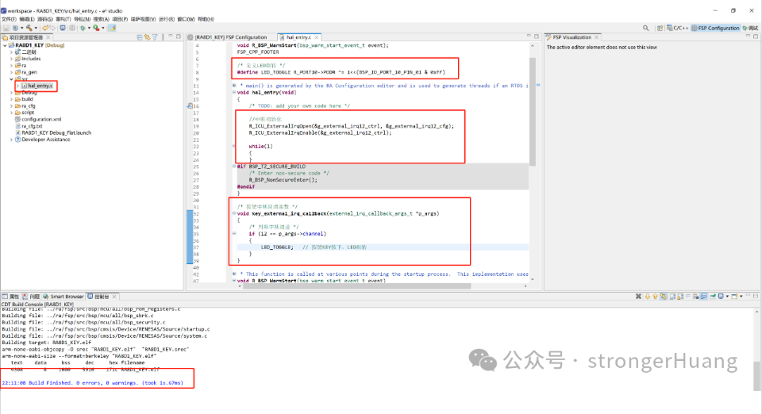Toggle Link with Editor in the project explorer
Image resolution: width=762 pixels, height=414 pixels.
click(x=148, y=37)
